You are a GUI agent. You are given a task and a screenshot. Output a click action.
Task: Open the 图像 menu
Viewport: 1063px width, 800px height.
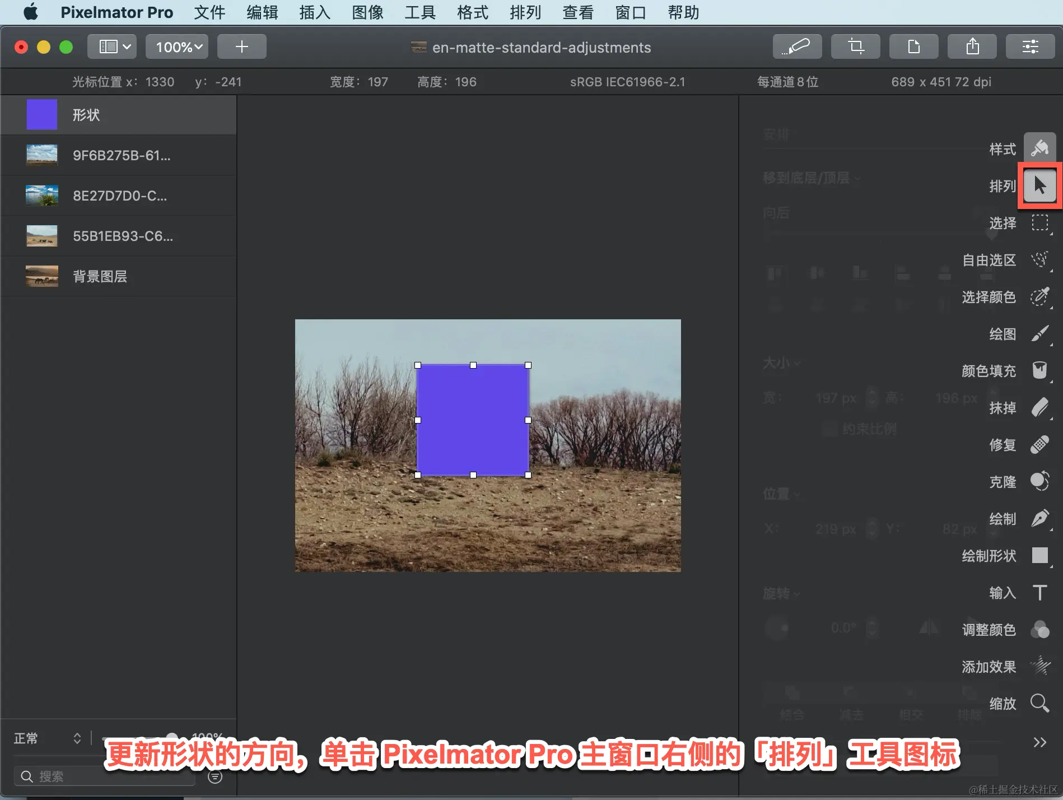click(x=367, y=12)
